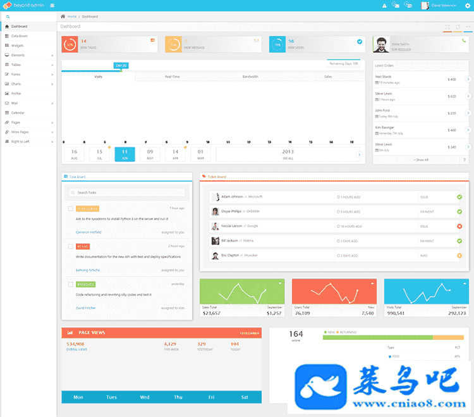
Task: Click green check on Adam Johnson ticket
Action: point(459,197)
